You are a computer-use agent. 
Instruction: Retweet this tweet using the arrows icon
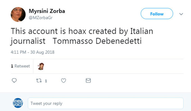[39, 81]
